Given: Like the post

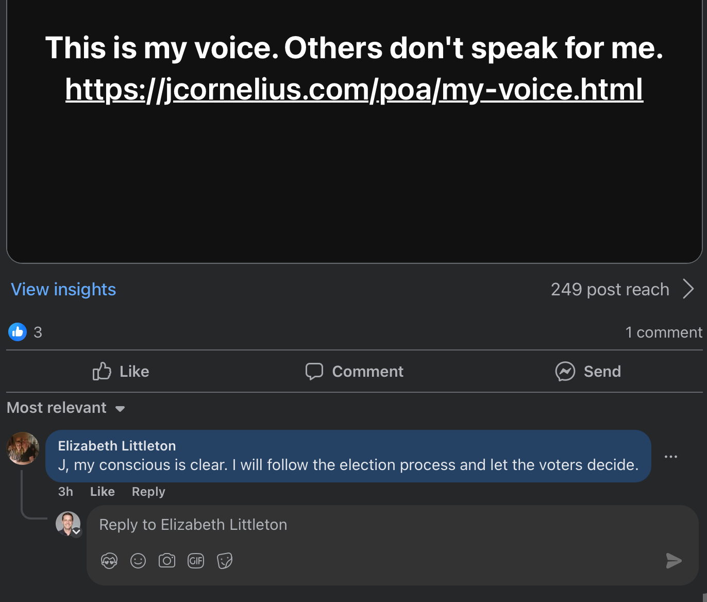Looking at the screenshot, I should (x=121, y=371).
